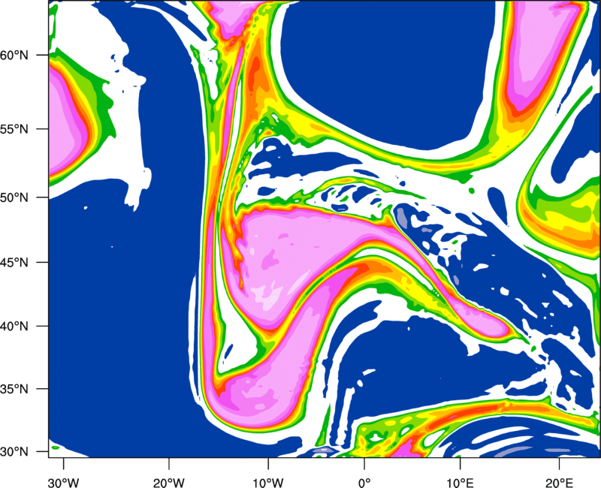601x488 pixels.
Task: Click the 20°E longitude label
Action: coord(559,482)
